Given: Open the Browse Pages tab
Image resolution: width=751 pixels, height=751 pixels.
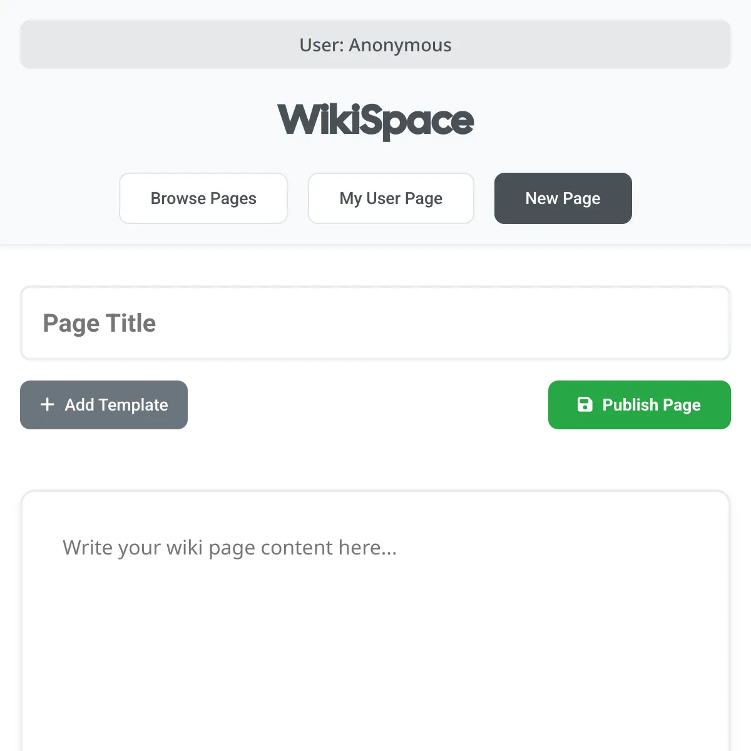Looking at the screenshot, I should [x=203, y=198].
